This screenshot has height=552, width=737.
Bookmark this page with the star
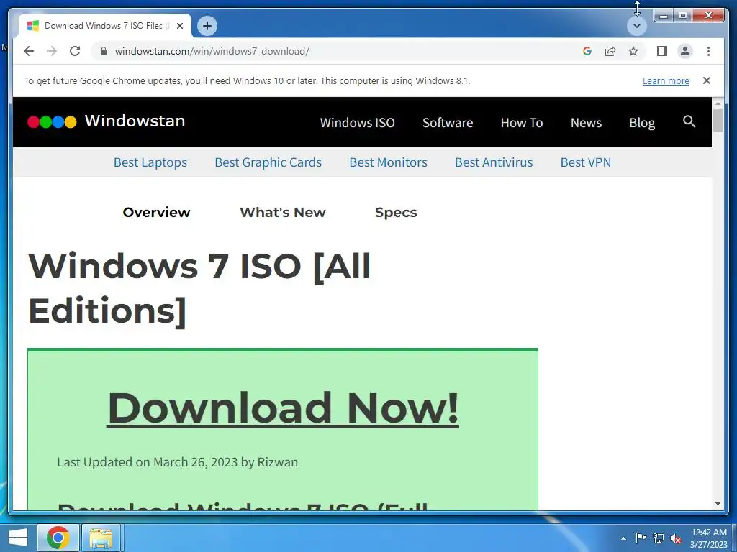click(633, 51)
